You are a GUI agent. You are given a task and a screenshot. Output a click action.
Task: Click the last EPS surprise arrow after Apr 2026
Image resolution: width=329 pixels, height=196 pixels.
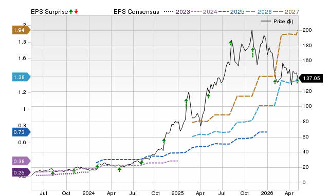pyautogui.click(x=297, y=81)
